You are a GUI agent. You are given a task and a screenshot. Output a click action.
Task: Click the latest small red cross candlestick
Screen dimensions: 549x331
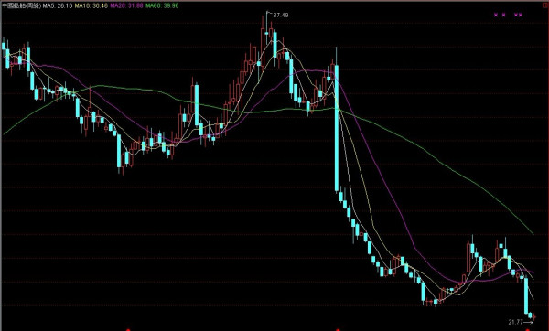[534, 317]
